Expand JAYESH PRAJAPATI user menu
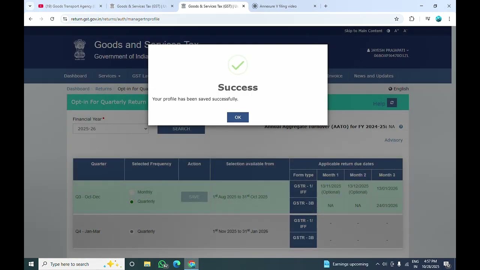The image size is (480, 270). (388, 50)
